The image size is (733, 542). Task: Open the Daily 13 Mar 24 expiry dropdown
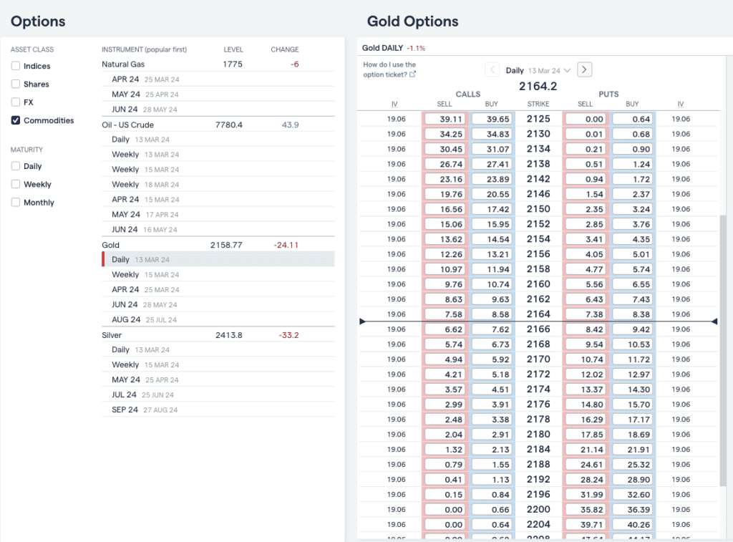pyautogui.click(x=538, y=71)
